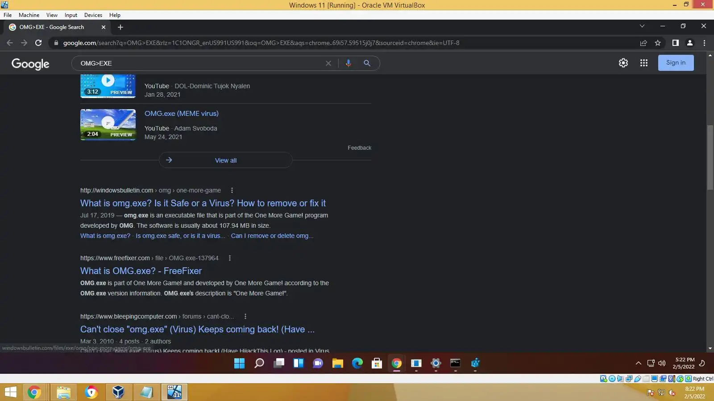Reload the Google search page
714x401 pixels.
(x=38, y=43)
